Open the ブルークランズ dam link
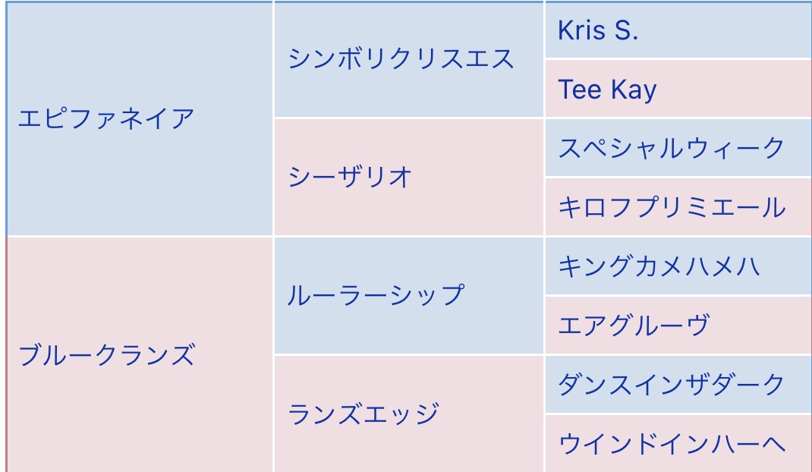812x472 pixels. 106,355
